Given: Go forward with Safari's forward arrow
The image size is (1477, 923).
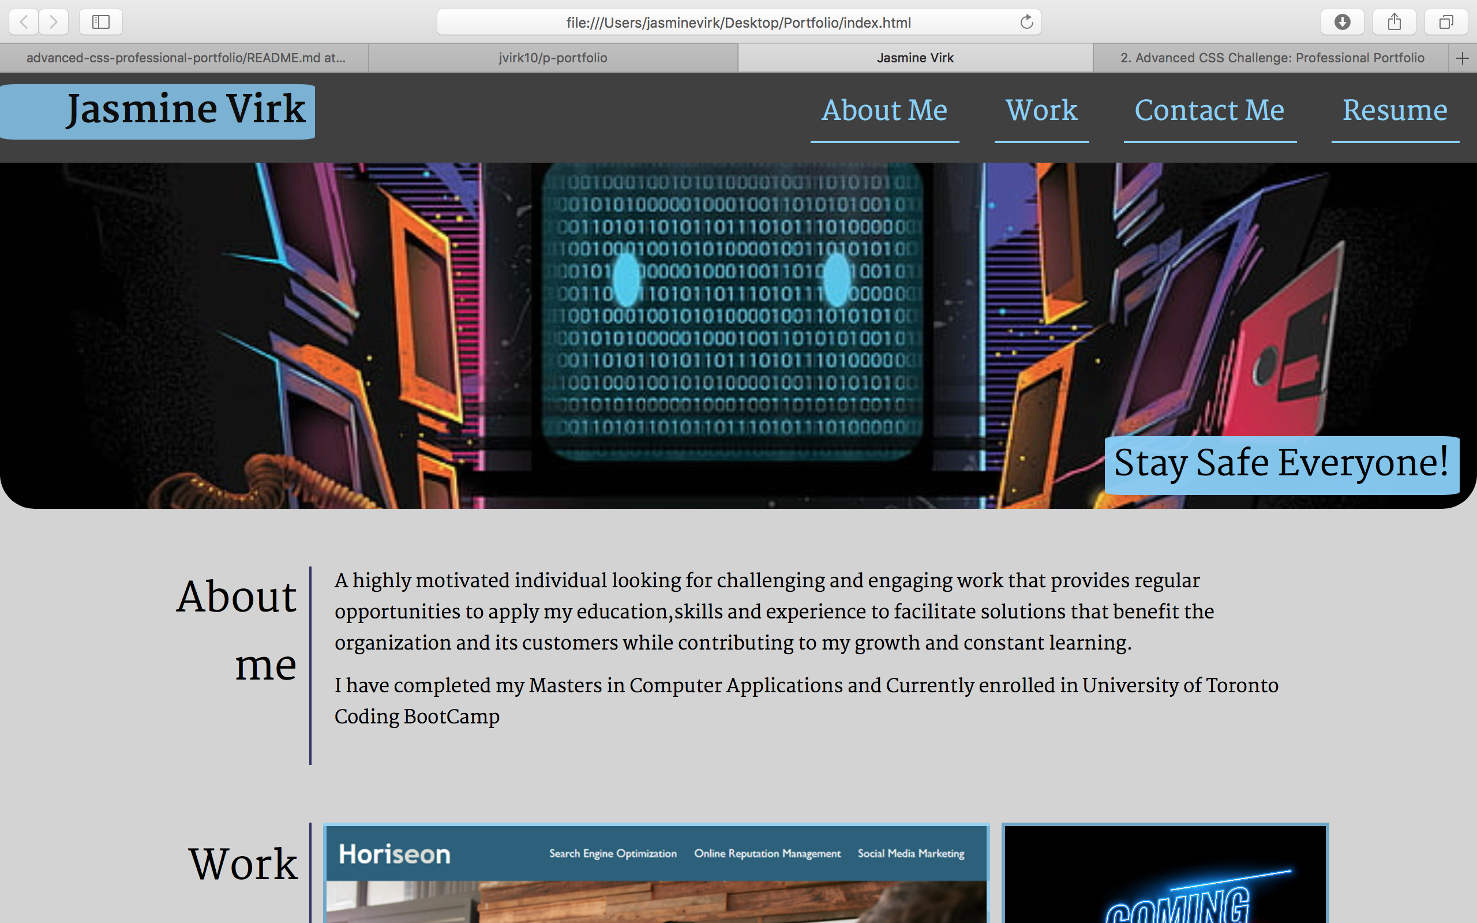Looking at the screenshot, I should (x=54, y=22).
